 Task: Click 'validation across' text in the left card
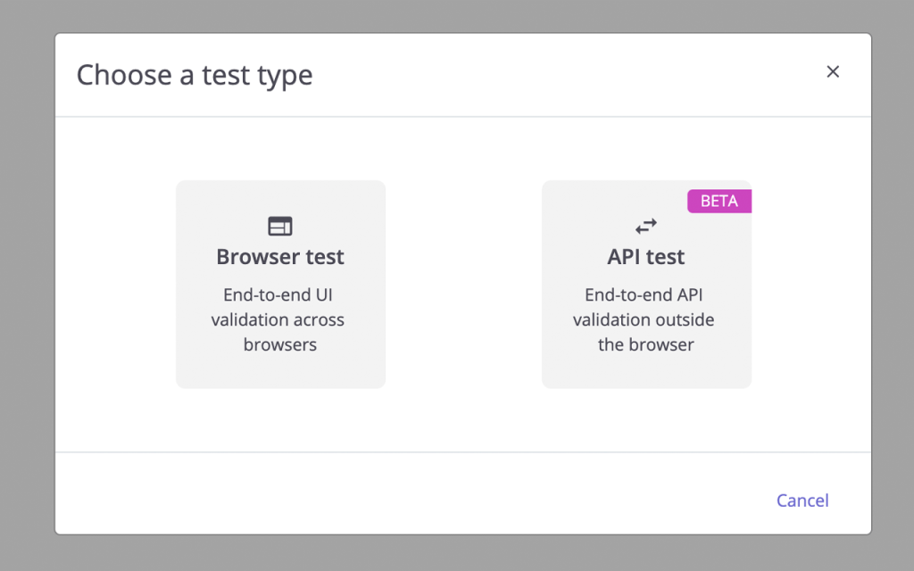click(278, 319)
